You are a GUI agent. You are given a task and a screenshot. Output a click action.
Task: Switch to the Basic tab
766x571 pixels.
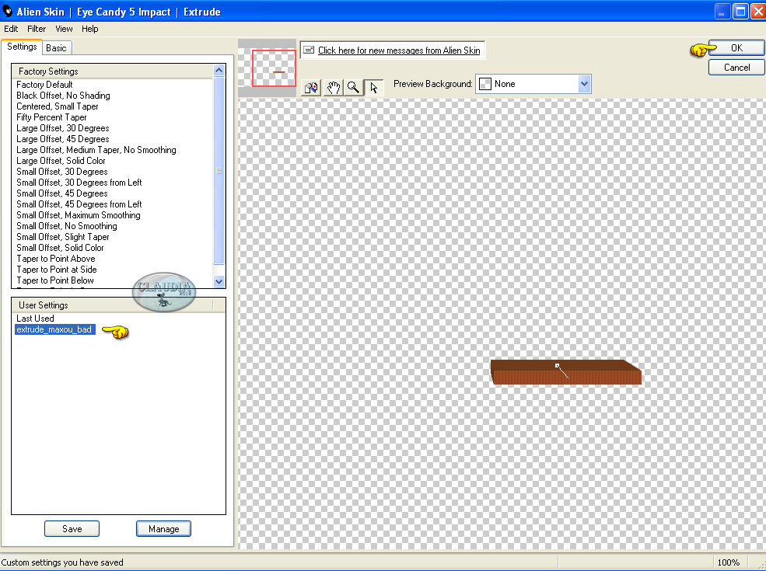point(56,48)
